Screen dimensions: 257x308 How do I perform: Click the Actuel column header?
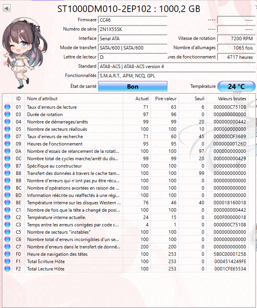coord(137,98)
